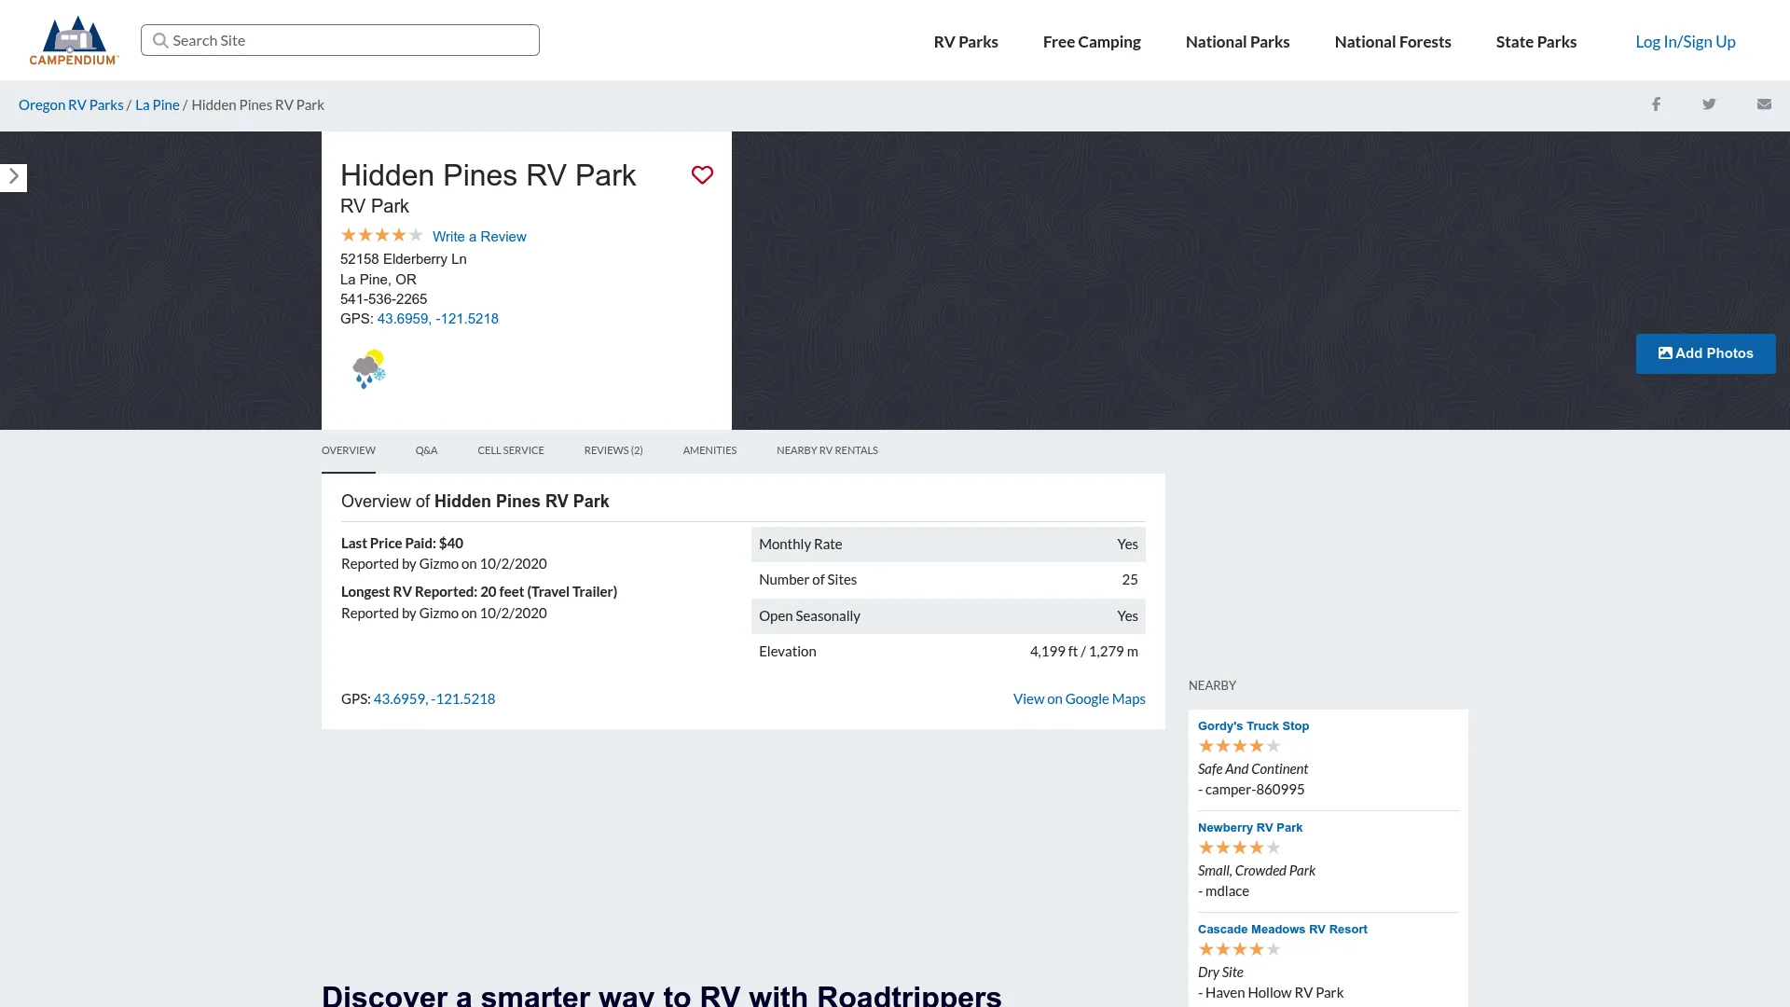
Task: Share page via Twitter icon
Action: click(1709, 104)
